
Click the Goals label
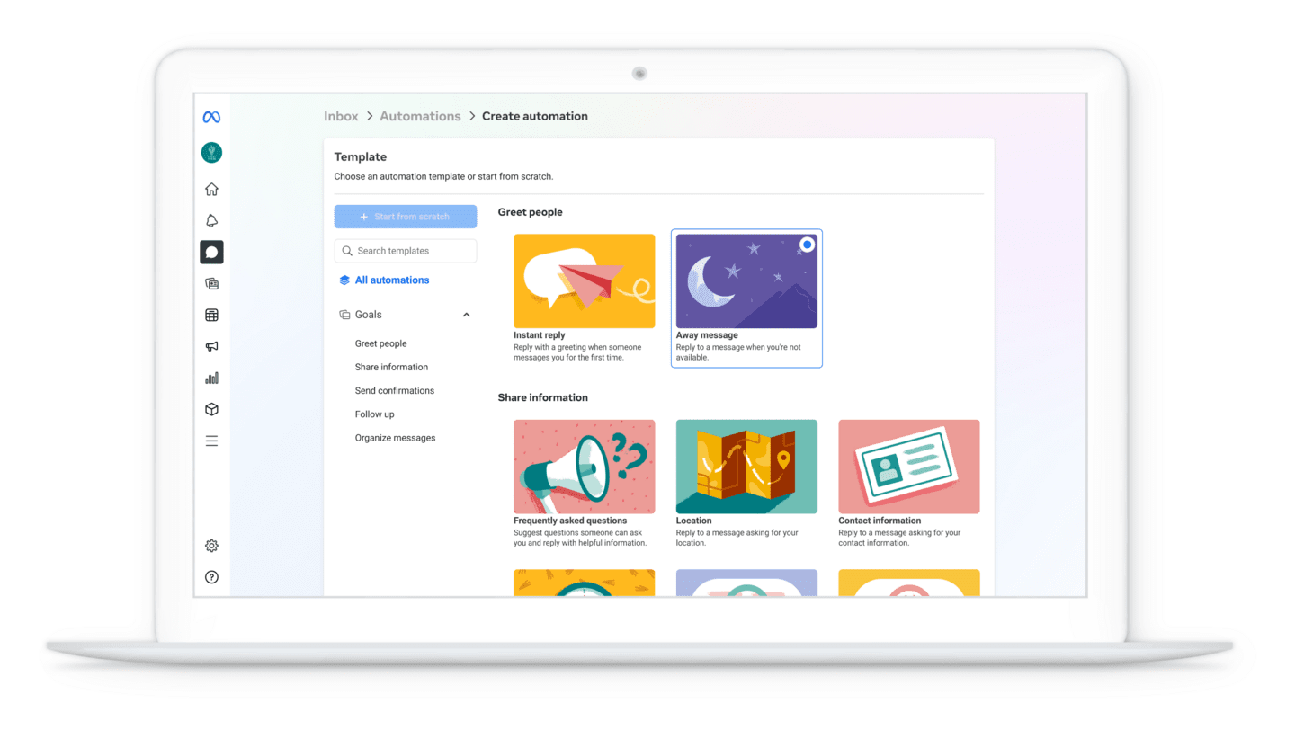369,315
